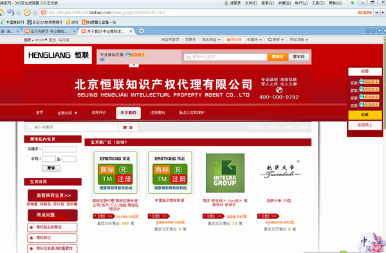Click the paw print icon in toolbar
Screen dimensions: 386x253
point(27,12)
